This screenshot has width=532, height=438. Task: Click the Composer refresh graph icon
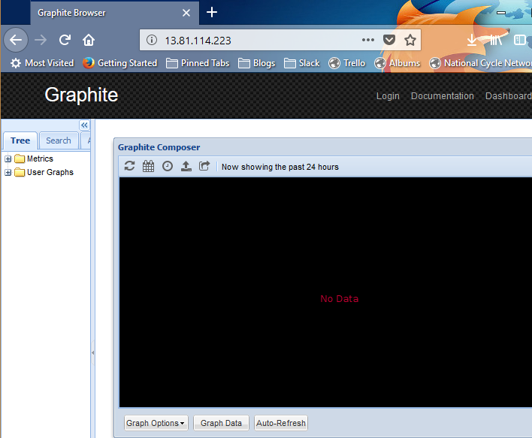pyautogui.click(x=129, y=166)
